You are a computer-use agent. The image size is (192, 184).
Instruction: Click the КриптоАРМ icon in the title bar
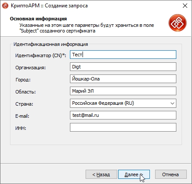coord(5,6)
